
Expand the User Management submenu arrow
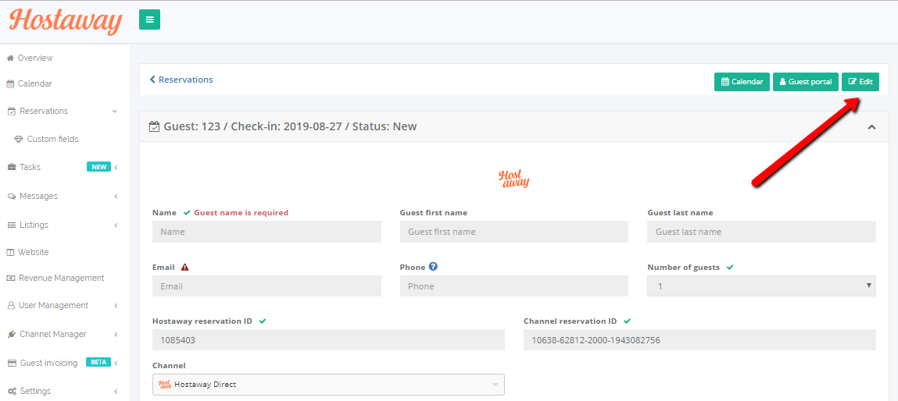coord(116,306)
